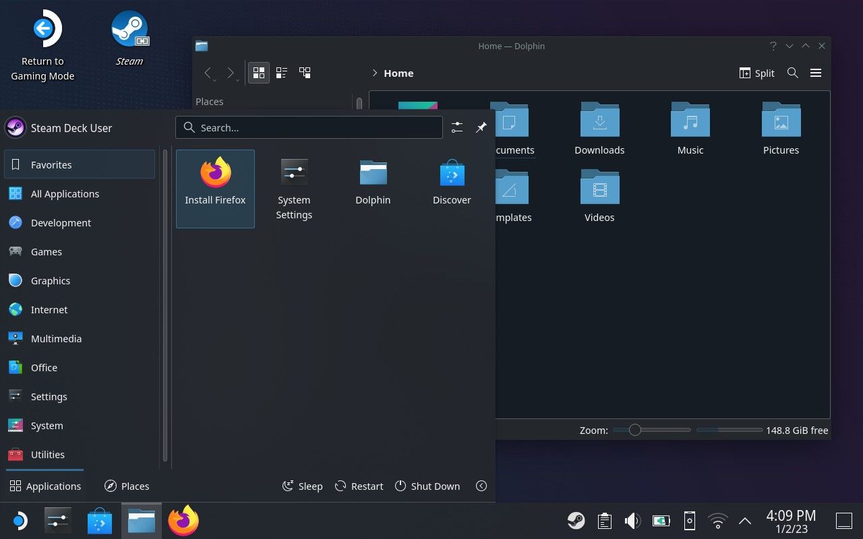Click Split to split the Dolphin view

click(x=756, y=73)
